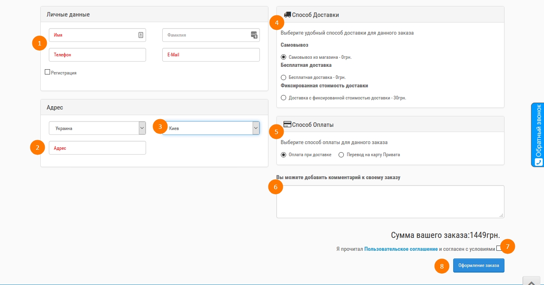The height and width of the screenshot is (285, 544).
Task: Click orange step marker number 8
Action: (x=441, y=266)
